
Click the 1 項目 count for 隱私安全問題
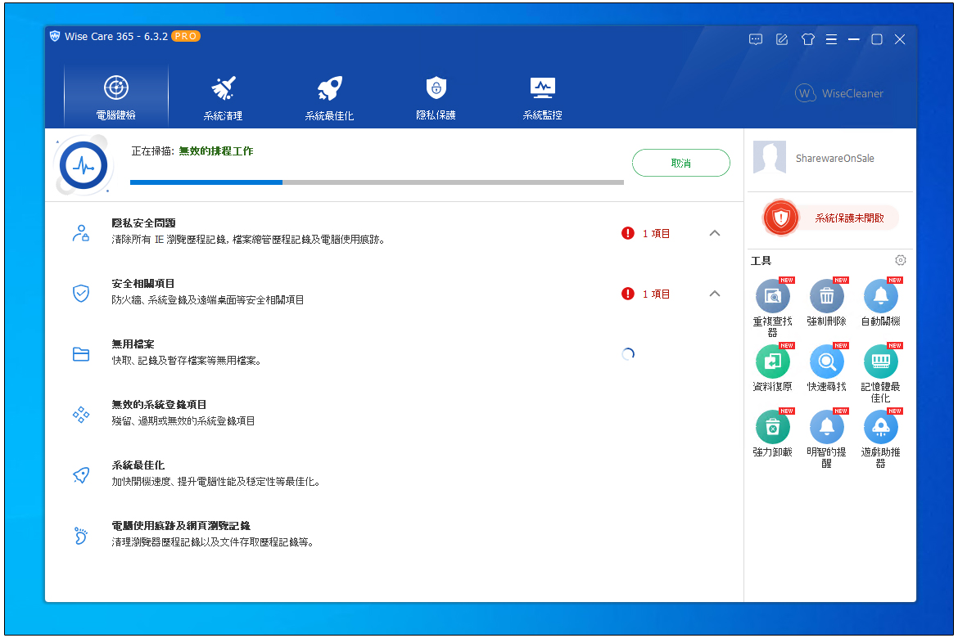click(x=656, y=233)
